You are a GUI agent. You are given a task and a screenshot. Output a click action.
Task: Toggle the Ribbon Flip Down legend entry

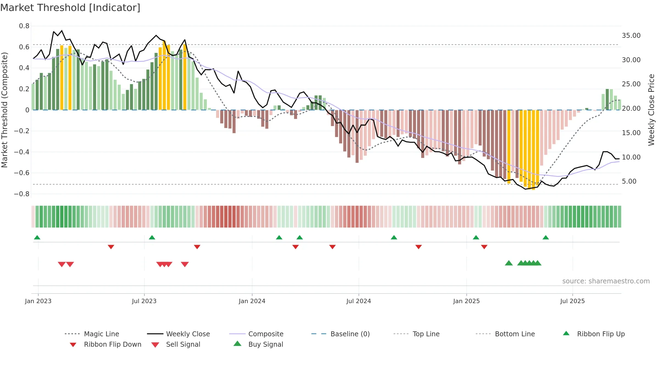[x=105, y=344]
